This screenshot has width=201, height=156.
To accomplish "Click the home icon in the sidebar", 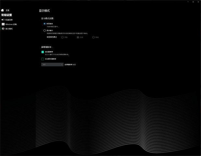I will (x=3, y=10).
